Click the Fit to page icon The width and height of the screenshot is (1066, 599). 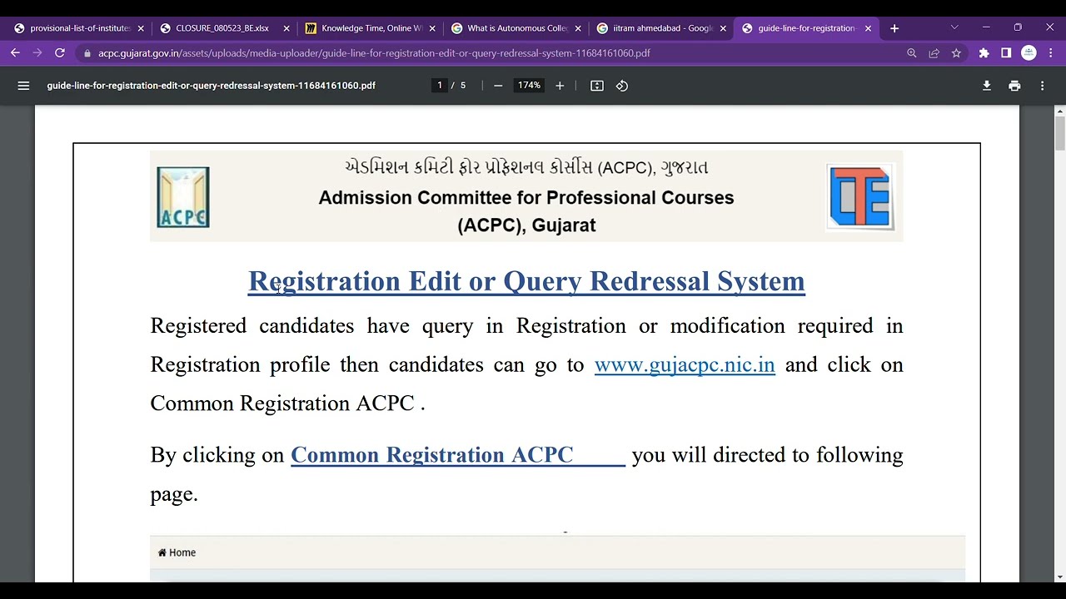(x=597, y=86)
